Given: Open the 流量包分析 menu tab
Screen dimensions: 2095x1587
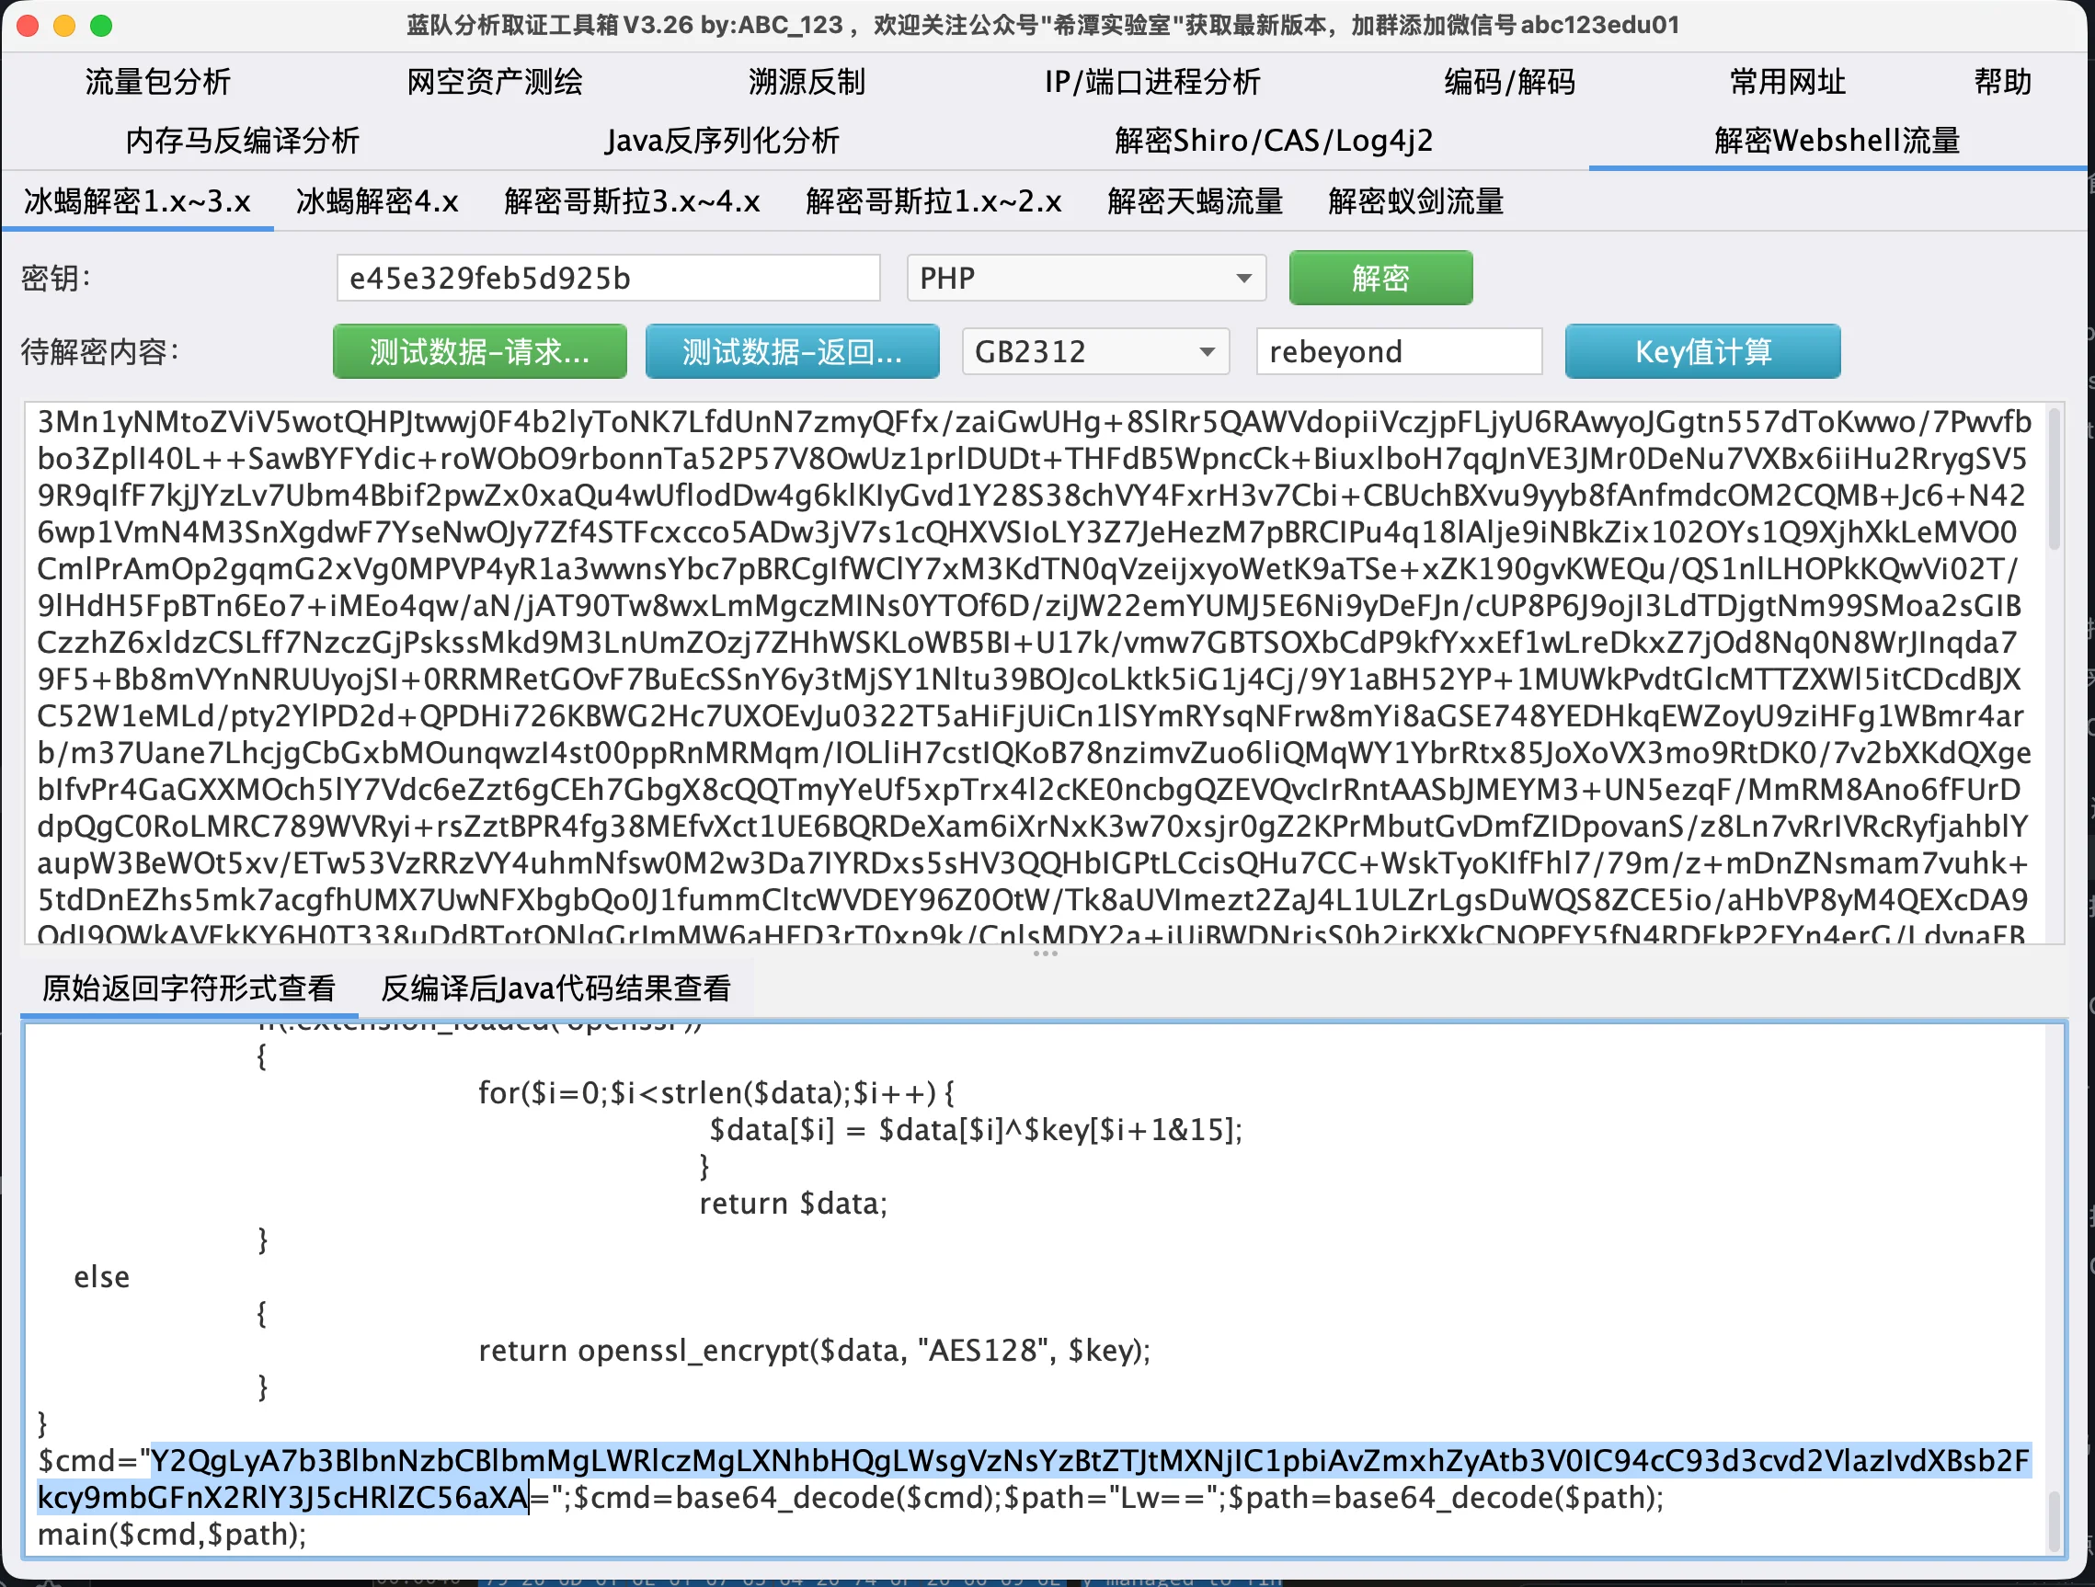Looking at the screenshot, I should [157, 83].
